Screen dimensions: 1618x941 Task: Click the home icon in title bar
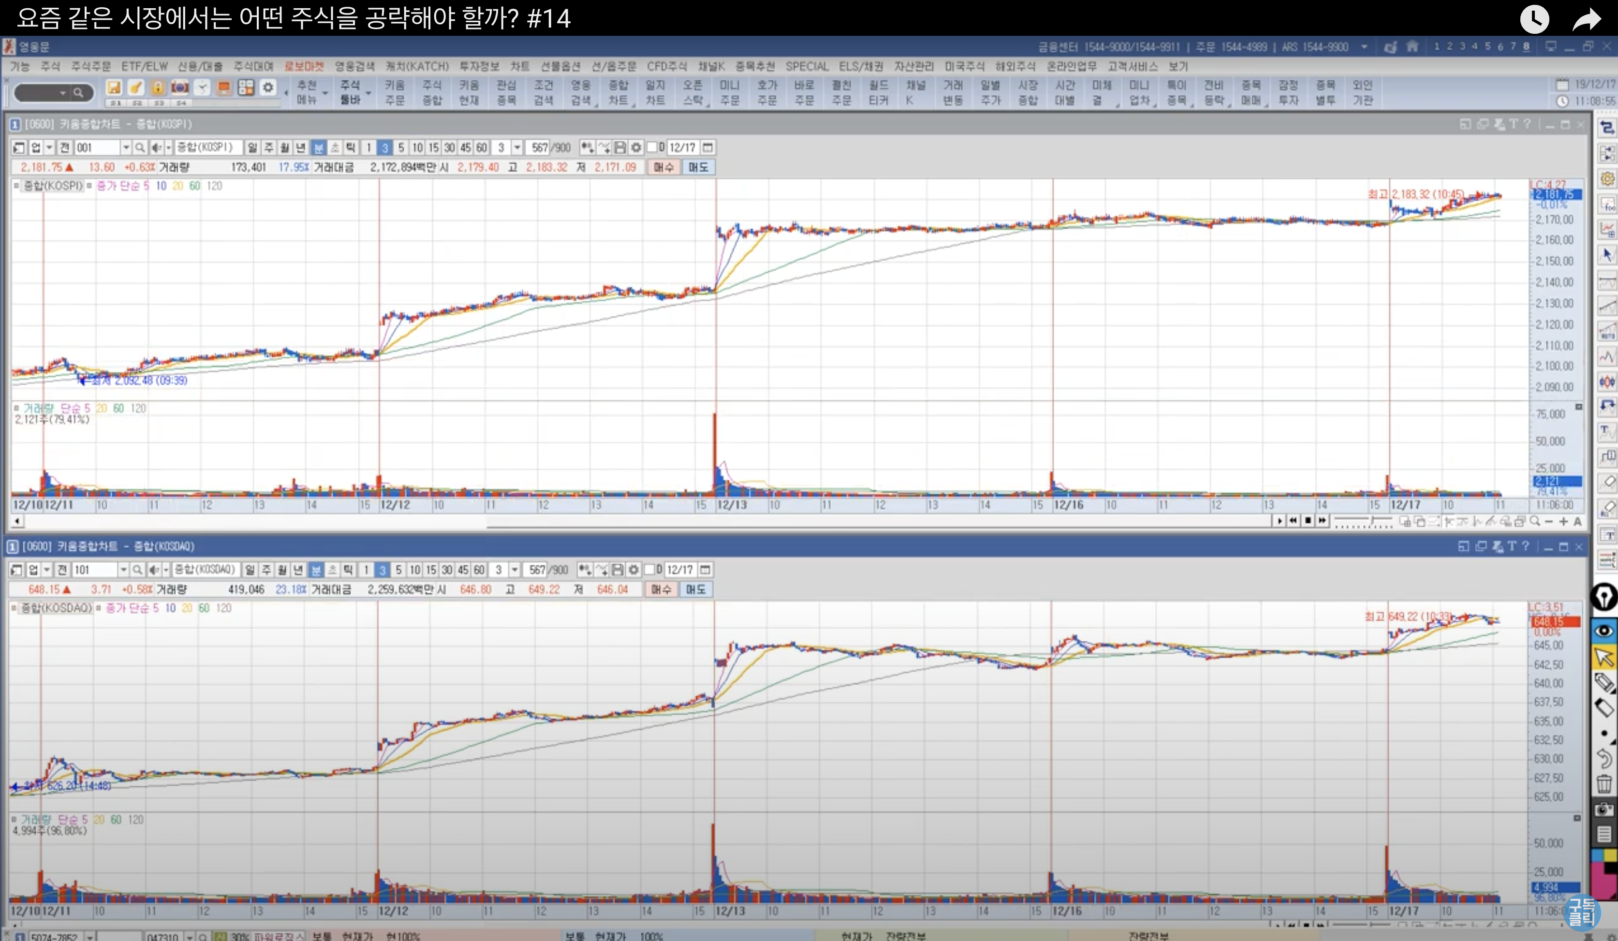[x=1412, y=46]
